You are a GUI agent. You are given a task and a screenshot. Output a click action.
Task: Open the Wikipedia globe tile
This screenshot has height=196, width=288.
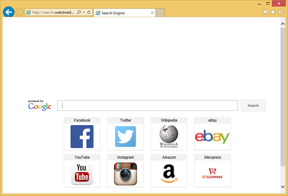[169, 137]
